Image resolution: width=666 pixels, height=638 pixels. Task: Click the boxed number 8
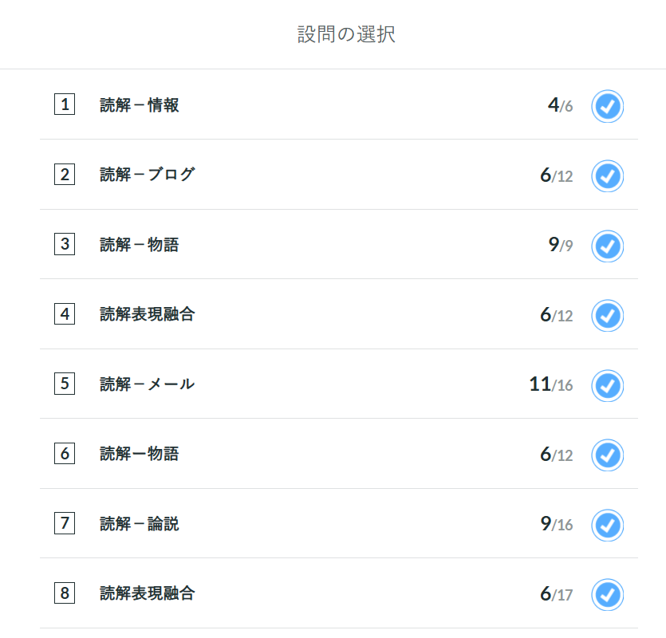point(65,593)
